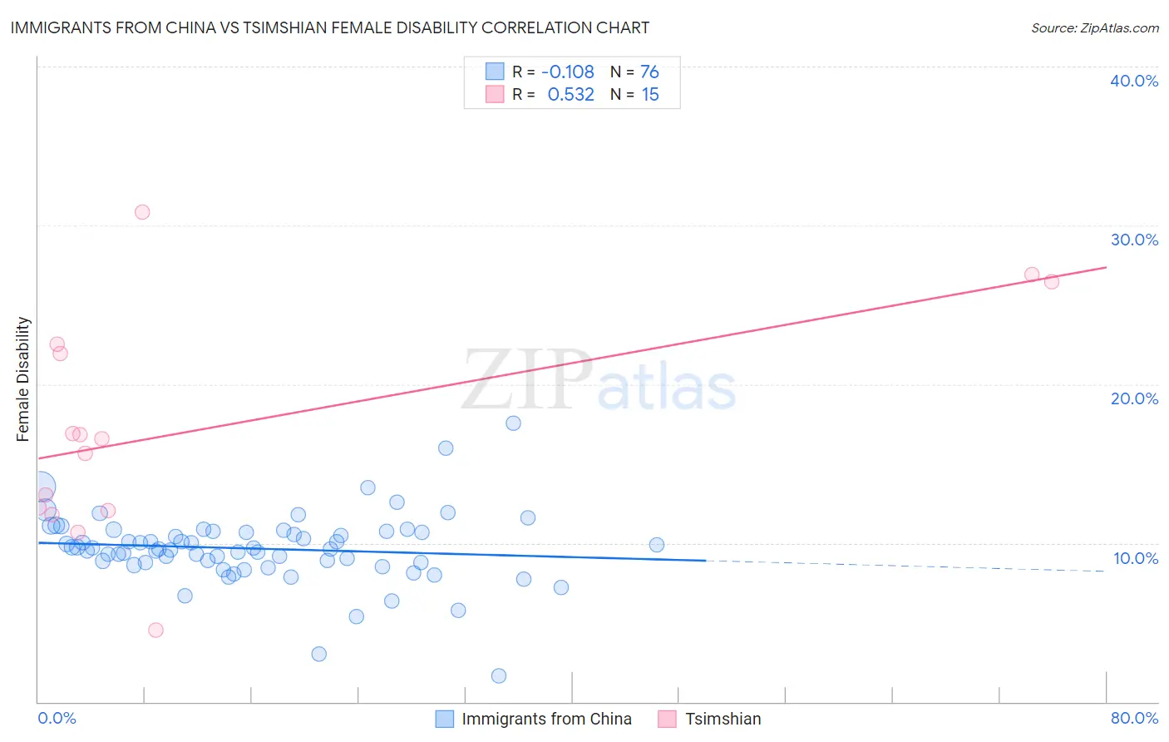Click the blue swatch beside Immigrants from China
1169x742 pixels.
pyautogui.click(x=445, y=719)
